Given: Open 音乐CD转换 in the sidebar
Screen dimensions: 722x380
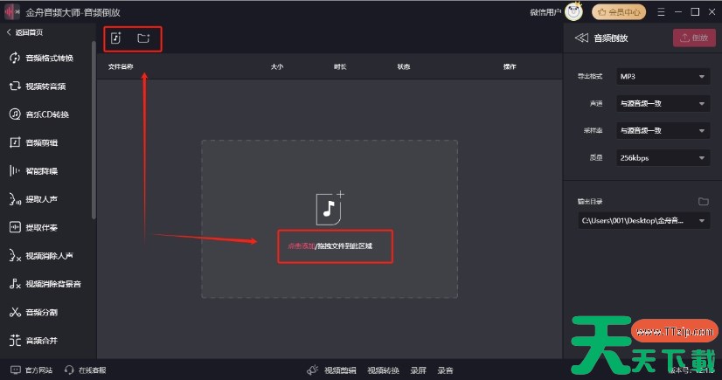Looking at the screenshot, I should pyautogui.click(x=39, y=114).
